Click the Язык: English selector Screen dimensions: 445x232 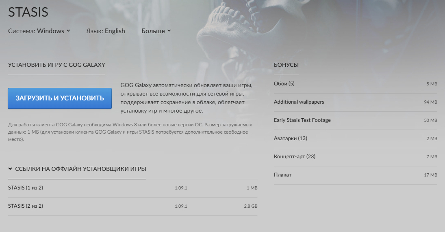click(106, 31)
